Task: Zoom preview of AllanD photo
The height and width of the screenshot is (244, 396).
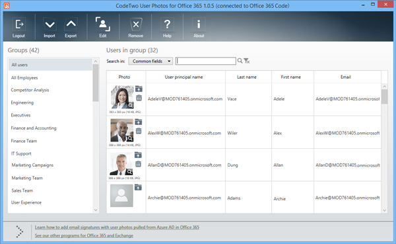Action: (x=129, y=172)
